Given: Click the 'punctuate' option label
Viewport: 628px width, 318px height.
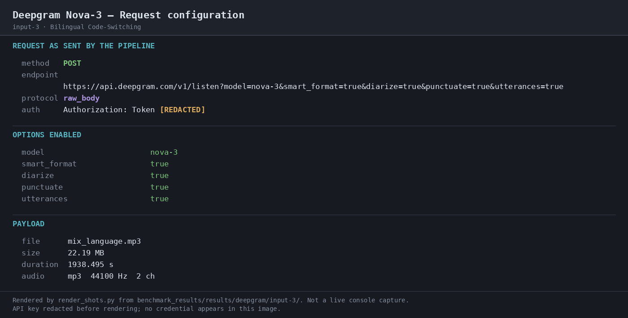Looking at the screenshot, I should pyautogui.click(x=42, y=187).
